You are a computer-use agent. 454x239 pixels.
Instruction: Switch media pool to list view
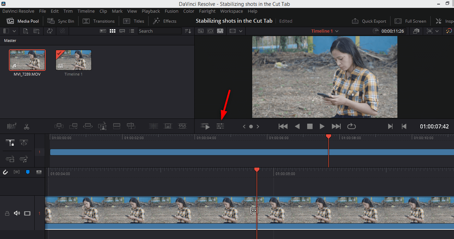(132, 31)
